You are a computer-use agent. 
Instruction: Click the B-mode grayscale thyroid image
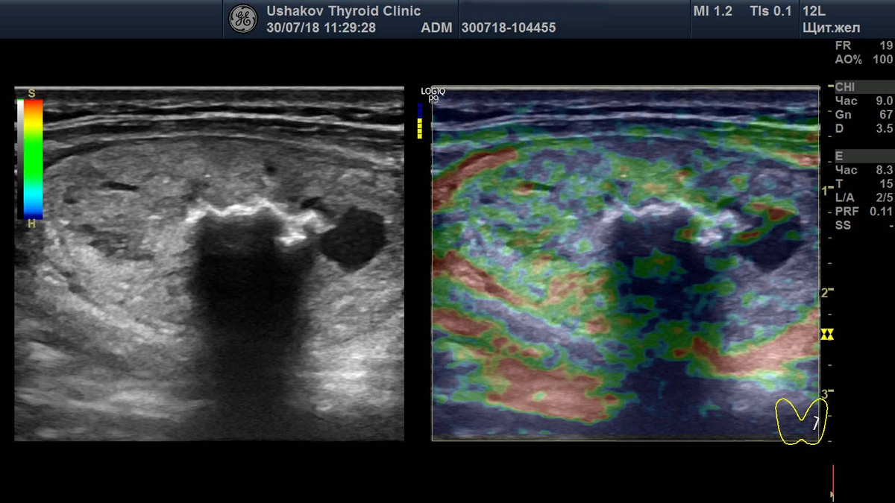[210, 263]
